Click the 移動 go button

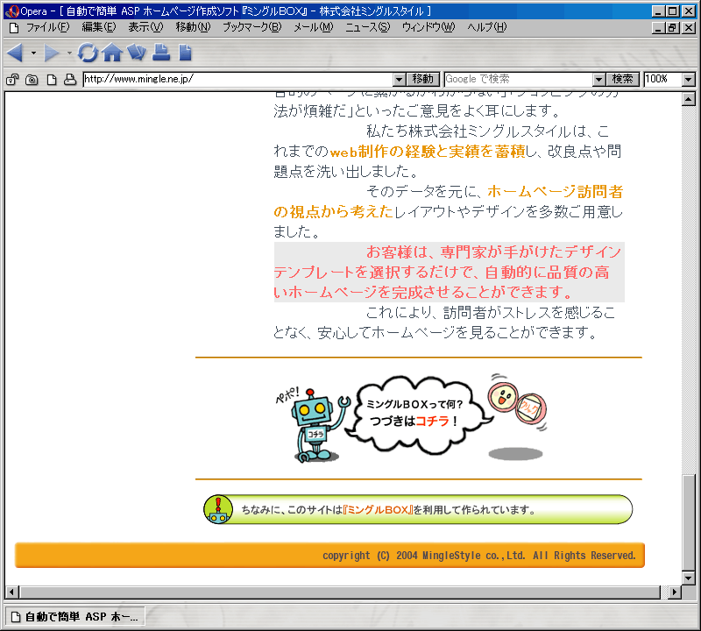423,79
